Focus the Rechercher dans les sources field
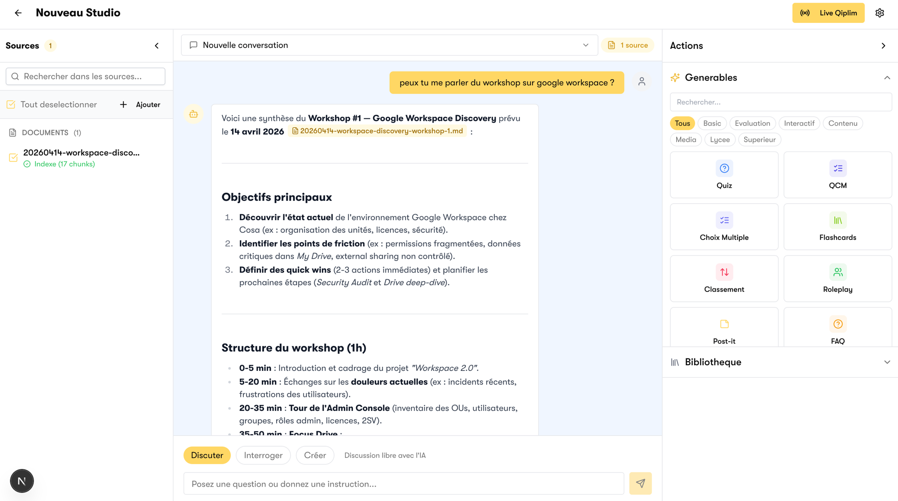 85,76
